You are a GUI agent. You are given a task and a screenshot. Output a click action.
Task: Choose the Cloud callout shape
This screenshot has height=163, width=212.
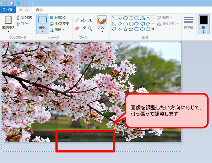(x=148, y=29)
